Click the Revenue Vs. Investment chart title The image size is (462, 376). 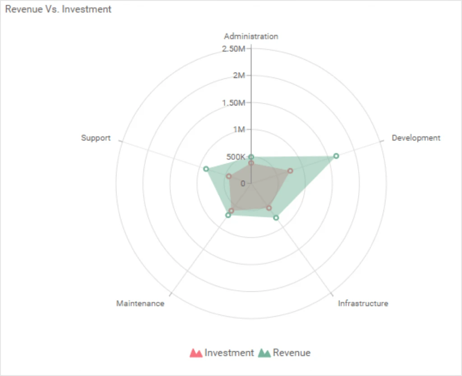(x=58, y=9)
